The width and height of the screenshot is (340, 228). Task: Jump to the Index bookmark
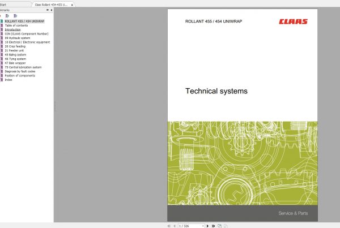pyautogui.click(x=8, y=80)
